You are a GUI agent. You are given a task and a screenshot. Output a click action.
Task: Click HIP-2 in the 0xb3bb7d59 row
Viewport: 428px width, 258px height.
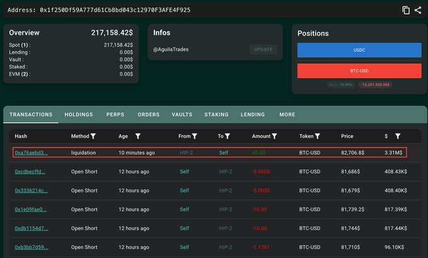tap(226, 247)
